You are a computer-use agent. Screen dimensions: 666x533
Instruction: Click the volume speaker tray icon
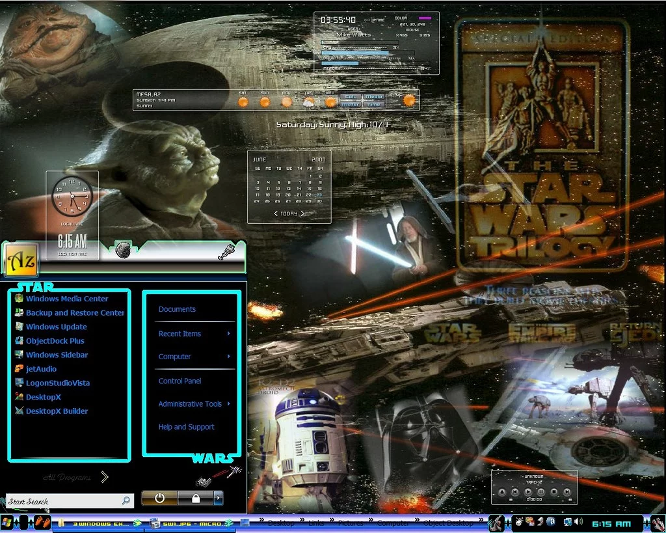click(578, 522)
